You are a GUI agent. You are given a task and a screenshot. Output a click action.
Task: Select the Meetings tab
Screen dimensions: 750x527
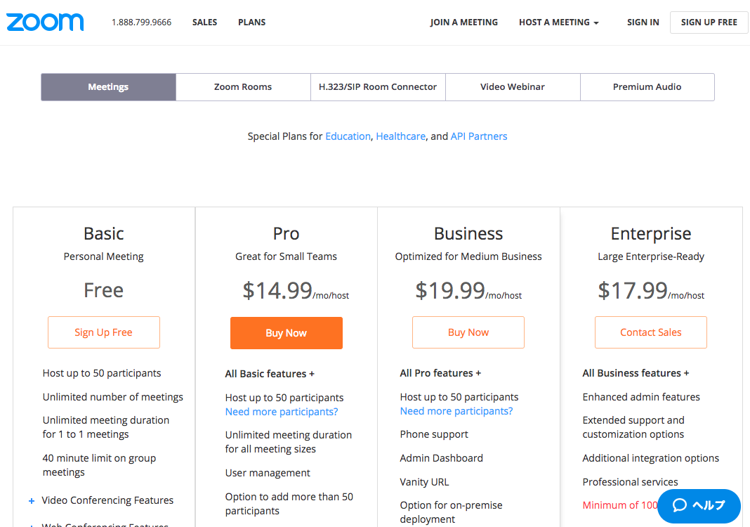[109, 86]
